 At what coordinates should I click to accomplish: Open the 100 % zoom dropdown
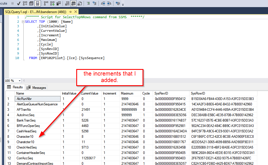click(x=19, y=81)
